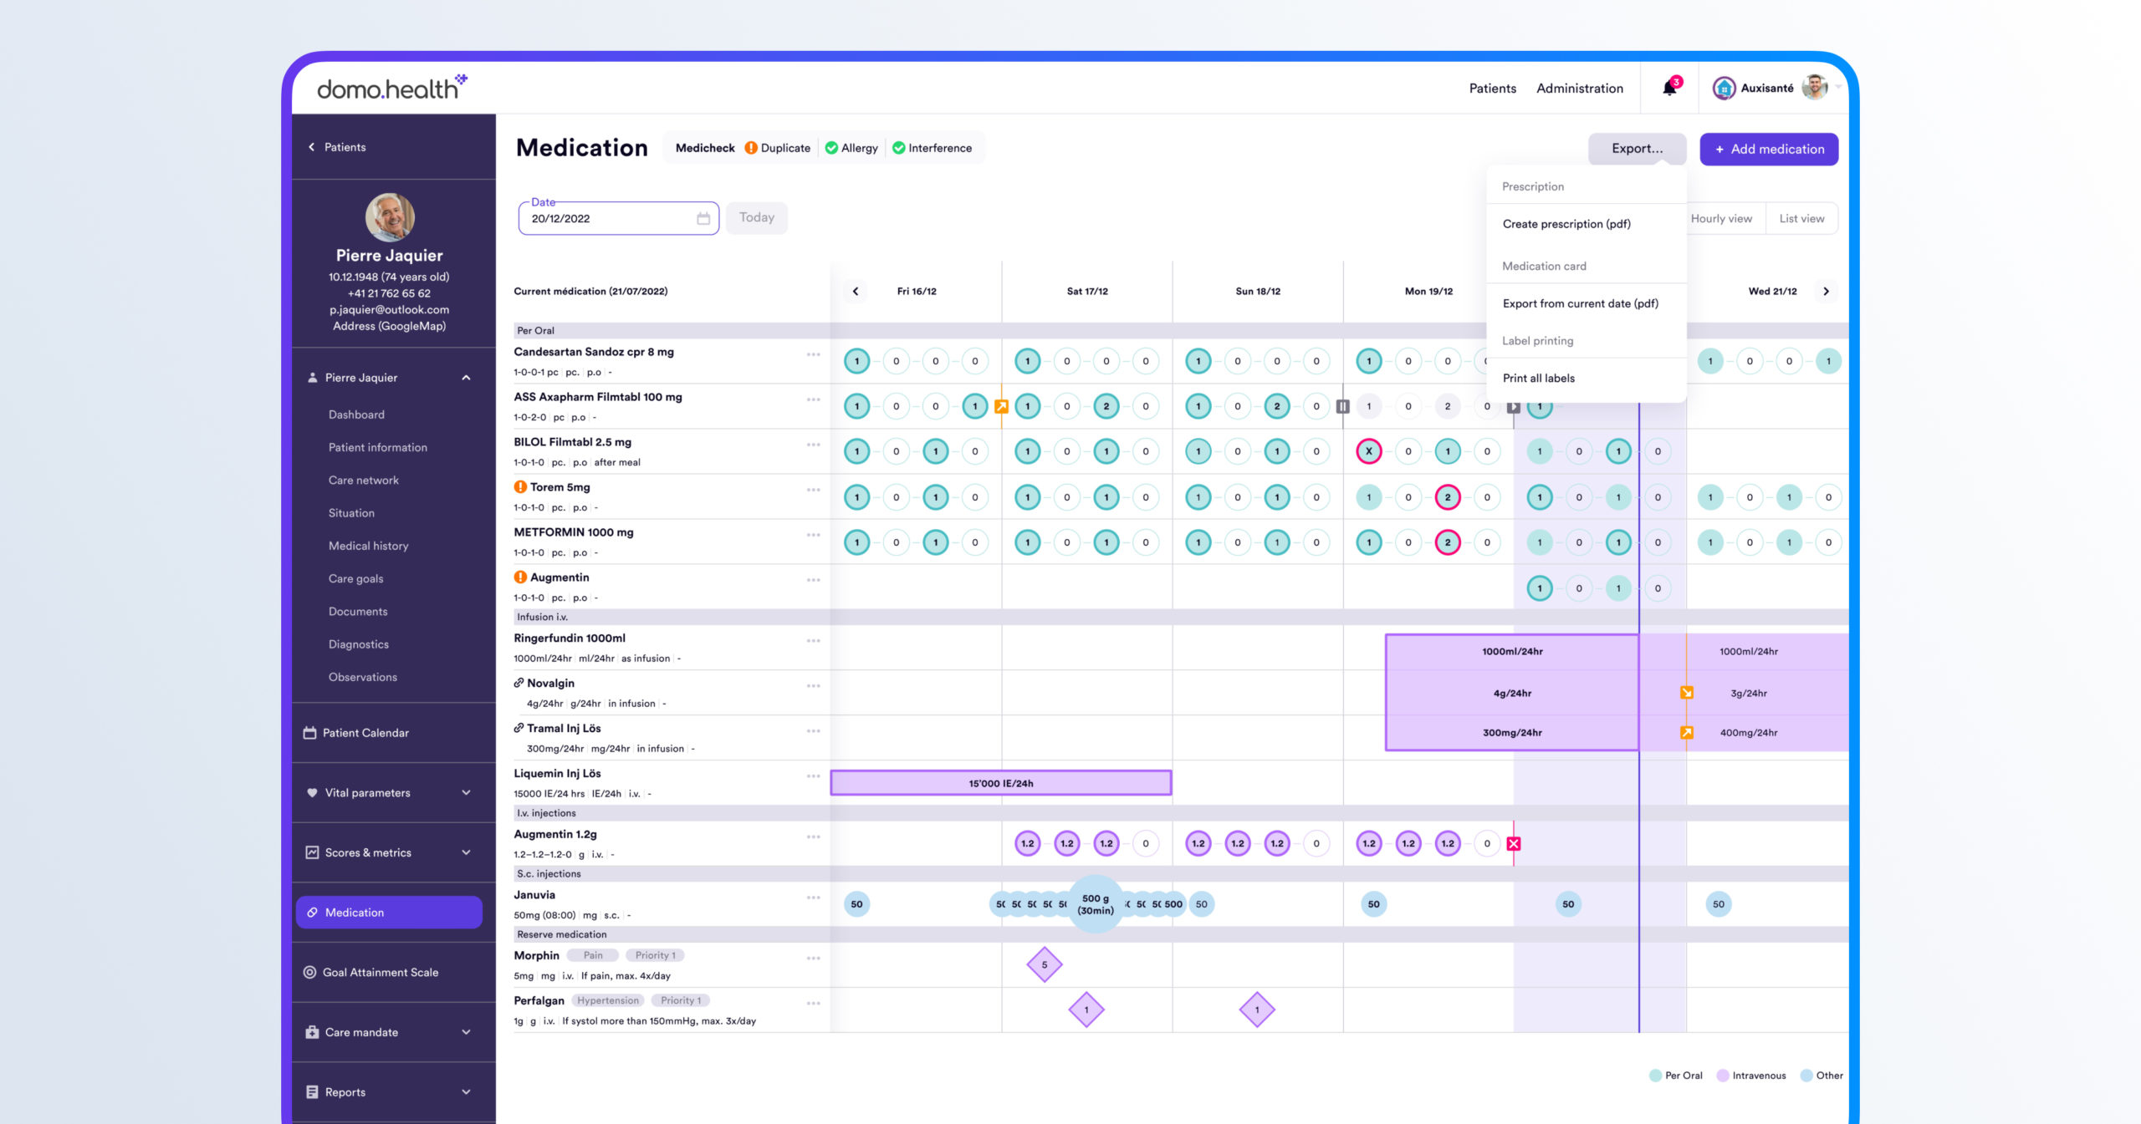Switch to List view
Viewport: 2141px width, 1124px height.
tap(1801, 218)
